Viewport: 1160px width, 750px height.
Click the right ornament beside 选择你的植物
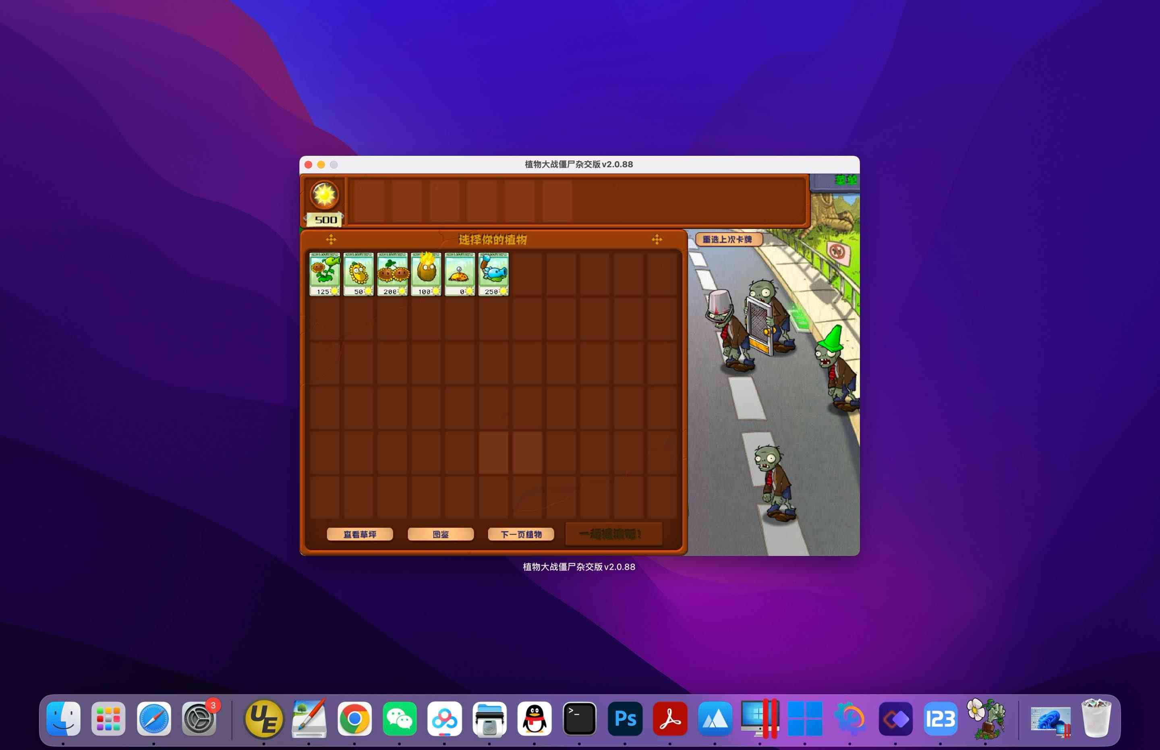(x=657, y=239)
